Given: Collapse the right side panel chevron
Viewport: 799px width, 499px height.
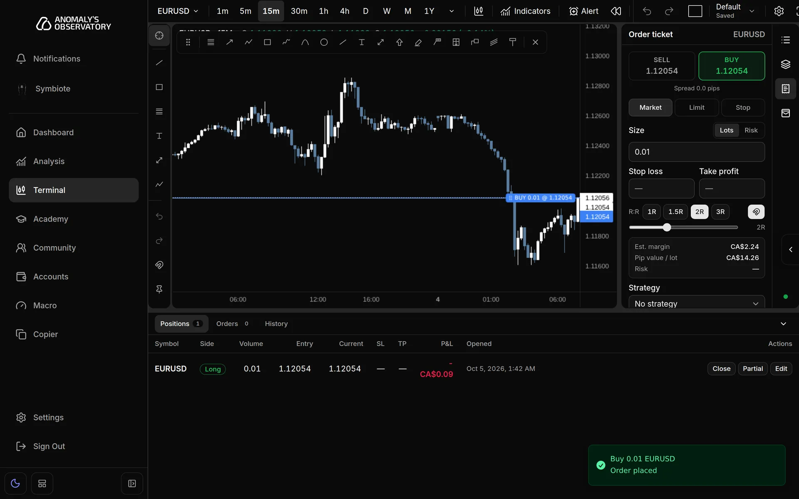Looking at the screenshot, I should pos(791,249).
